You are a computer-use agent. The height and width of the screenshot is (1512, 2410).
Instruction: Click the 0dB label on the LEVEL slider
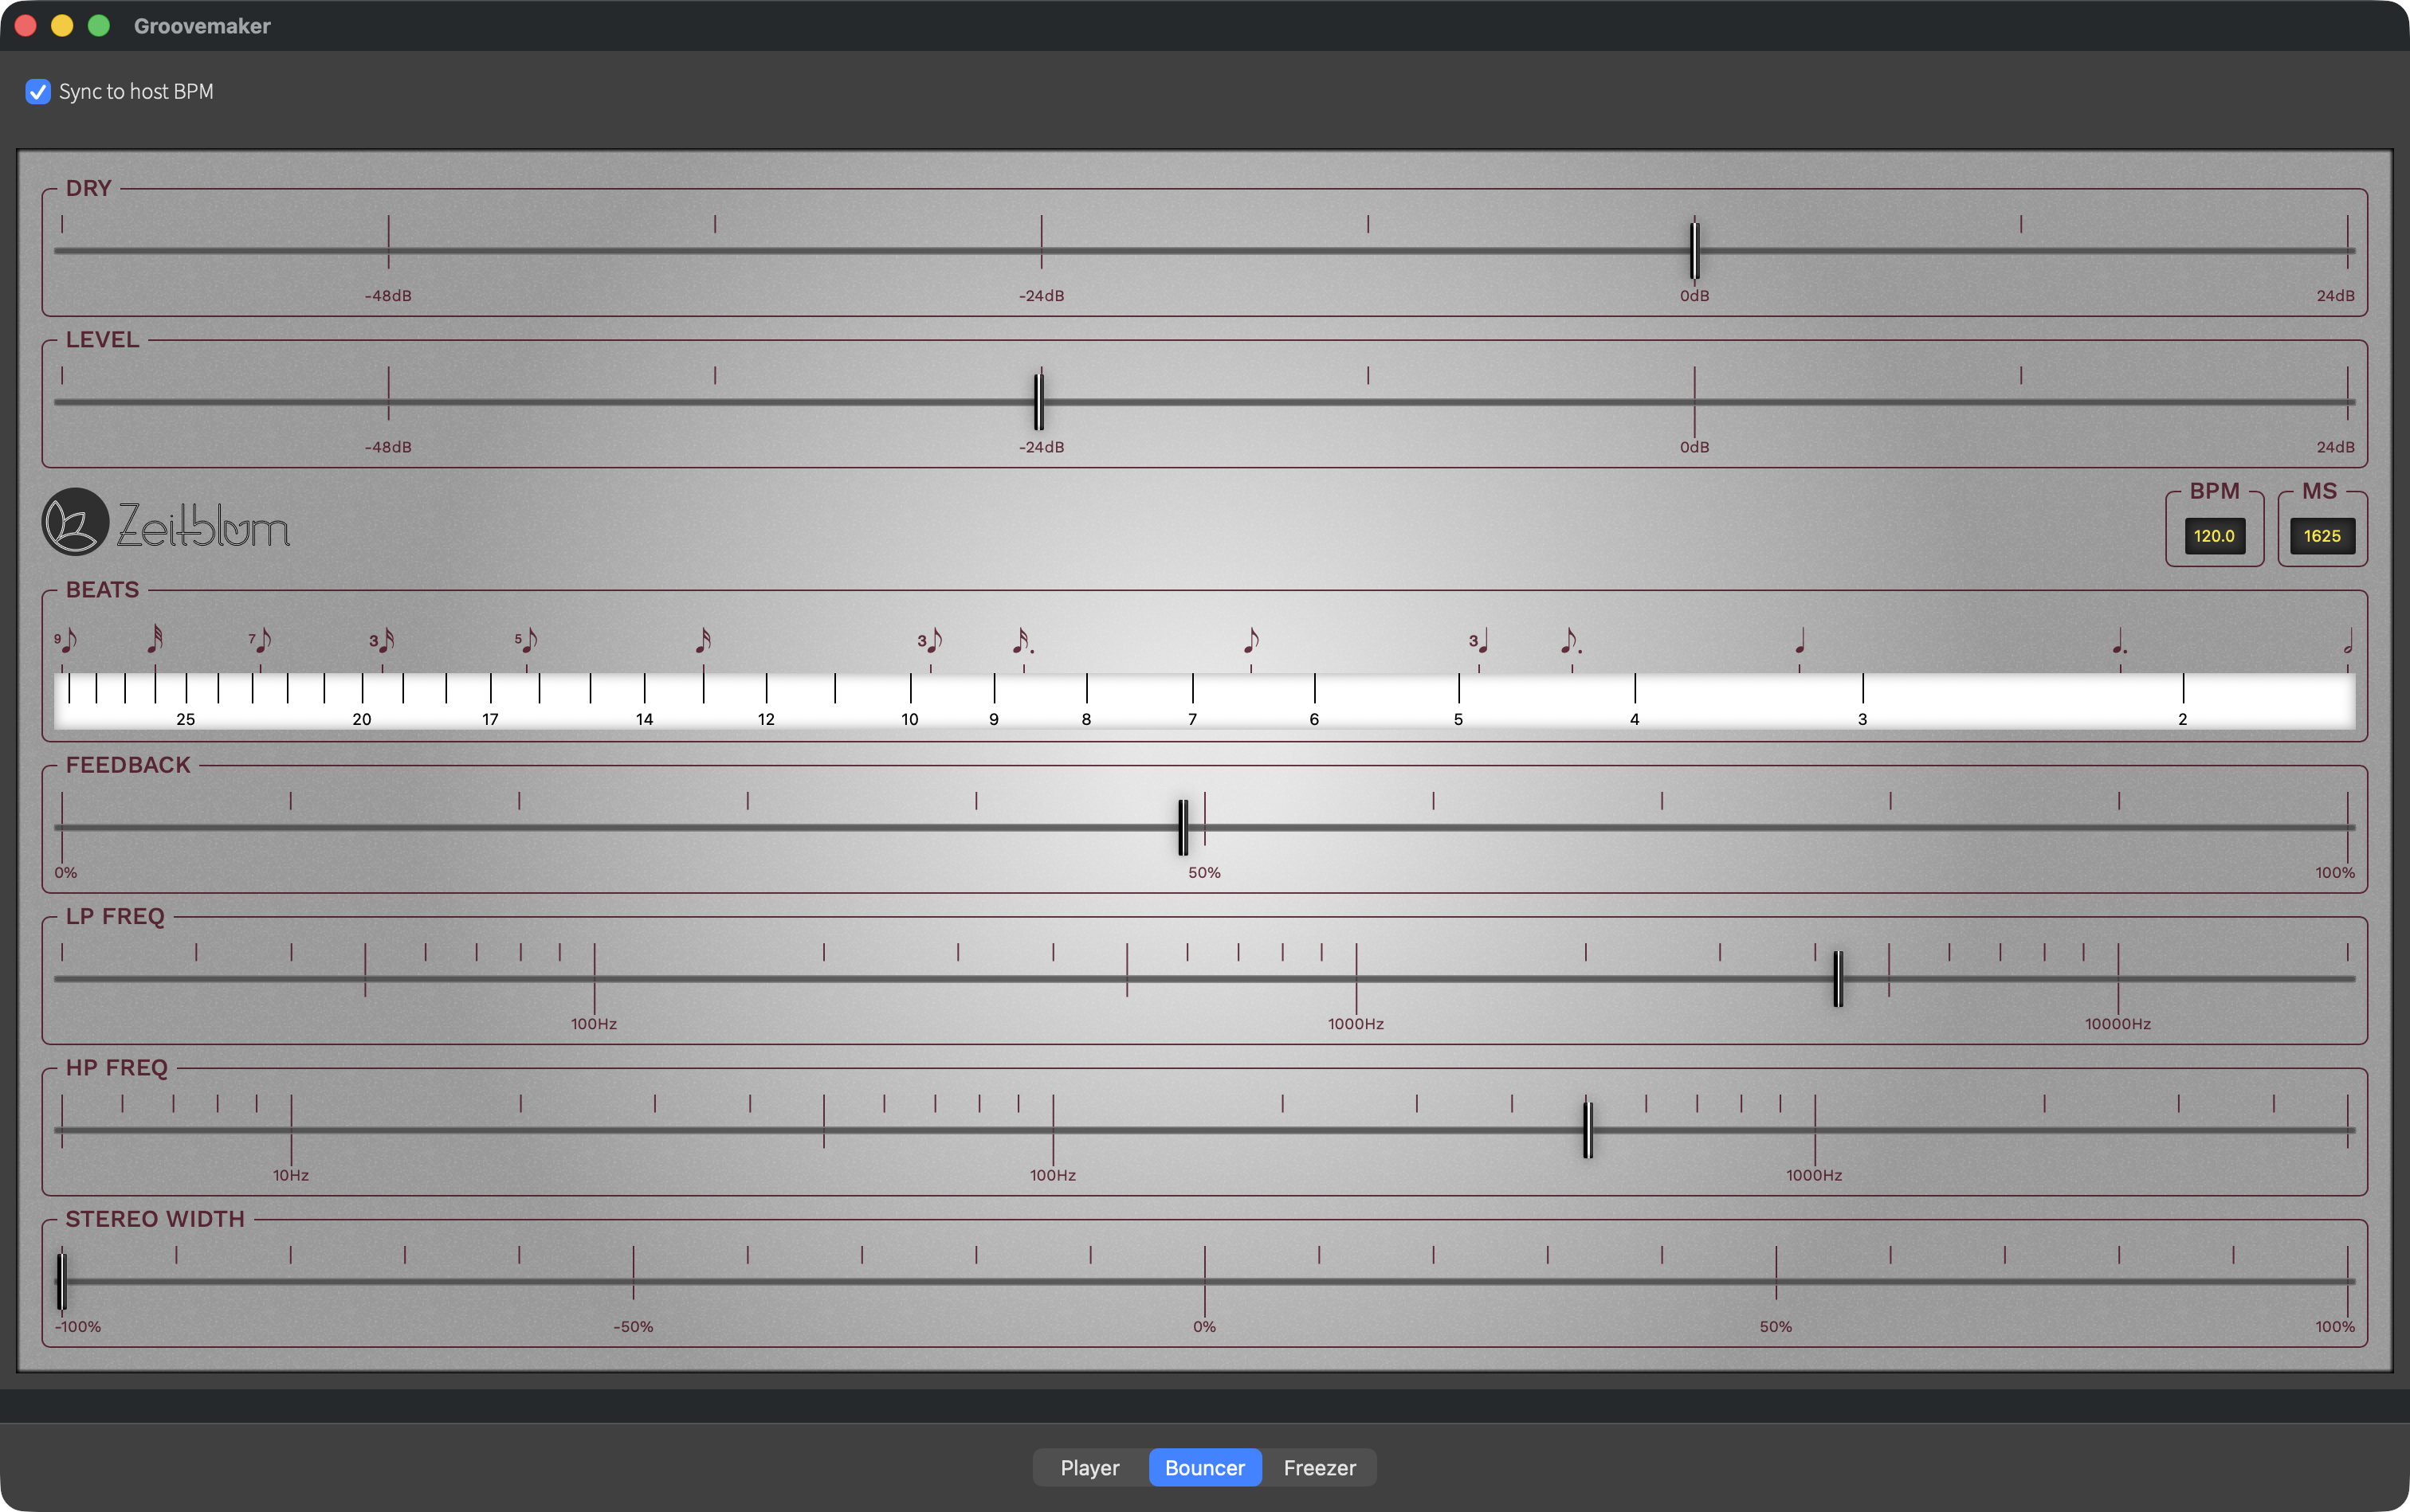pos(1694,447)
